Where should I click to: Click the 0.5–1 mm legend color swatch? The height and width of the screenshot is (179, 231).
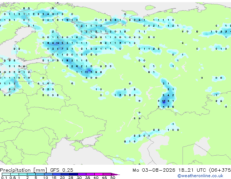tap(15, 174)
